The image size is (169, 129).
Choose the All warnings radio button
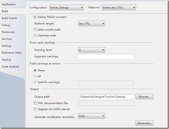35,76
